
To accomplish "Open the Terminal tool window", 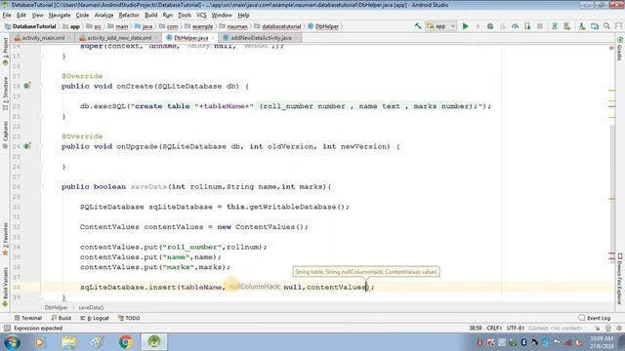I will point(28,318).
